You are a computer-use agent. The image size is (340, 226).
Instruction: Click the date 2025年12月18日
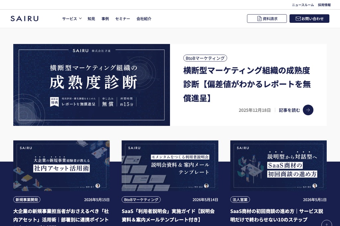255,110
